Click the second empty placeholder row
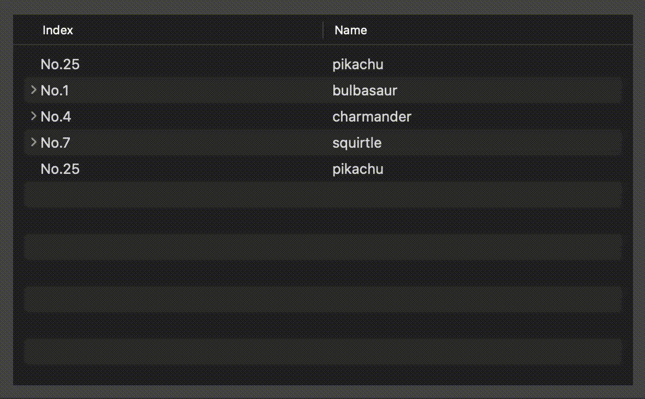This screenshot has width=645, height=399. (x=322, y=247)
